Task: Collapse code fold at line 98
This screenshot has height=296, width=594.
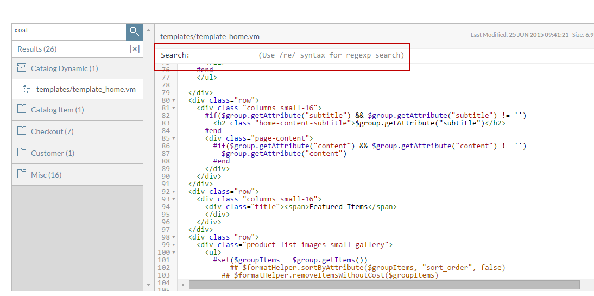Action: click(x=174, y=237)
